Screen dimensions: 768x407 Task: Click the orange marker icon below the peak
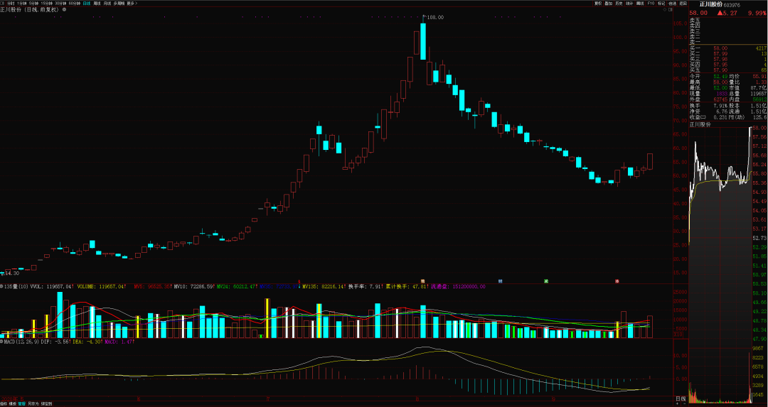click(x=422, y=281)
